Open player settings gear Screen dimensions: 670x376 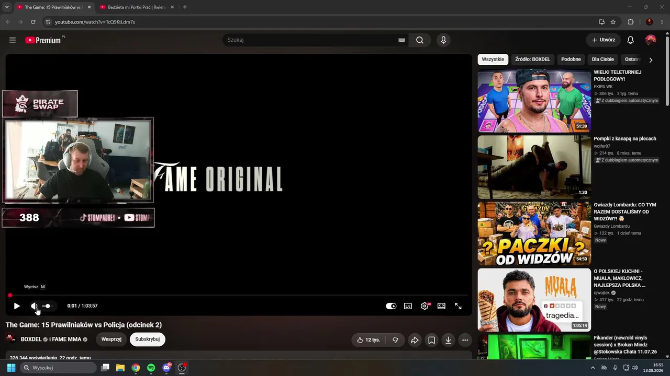coord(425,306)
